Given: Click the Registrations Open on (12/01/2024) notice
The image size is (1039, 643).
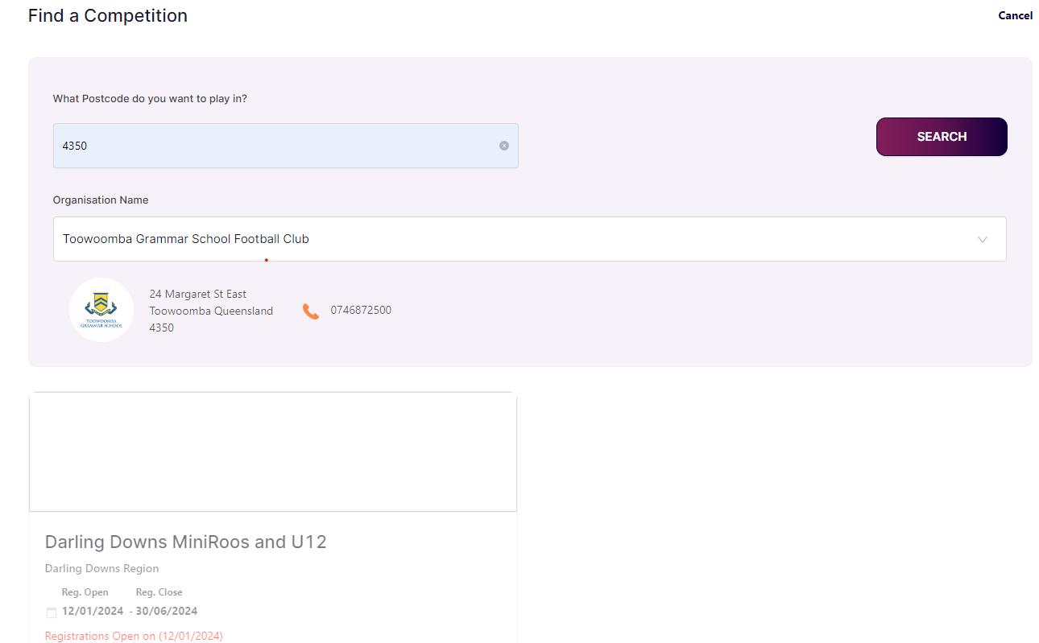Looking at the screenshot, I should [x=134, y=636].
